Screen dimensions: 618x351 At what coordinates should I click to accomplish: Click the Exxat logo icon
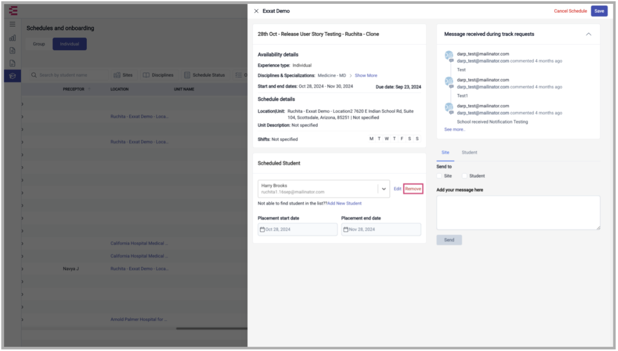tap(13, 11)
